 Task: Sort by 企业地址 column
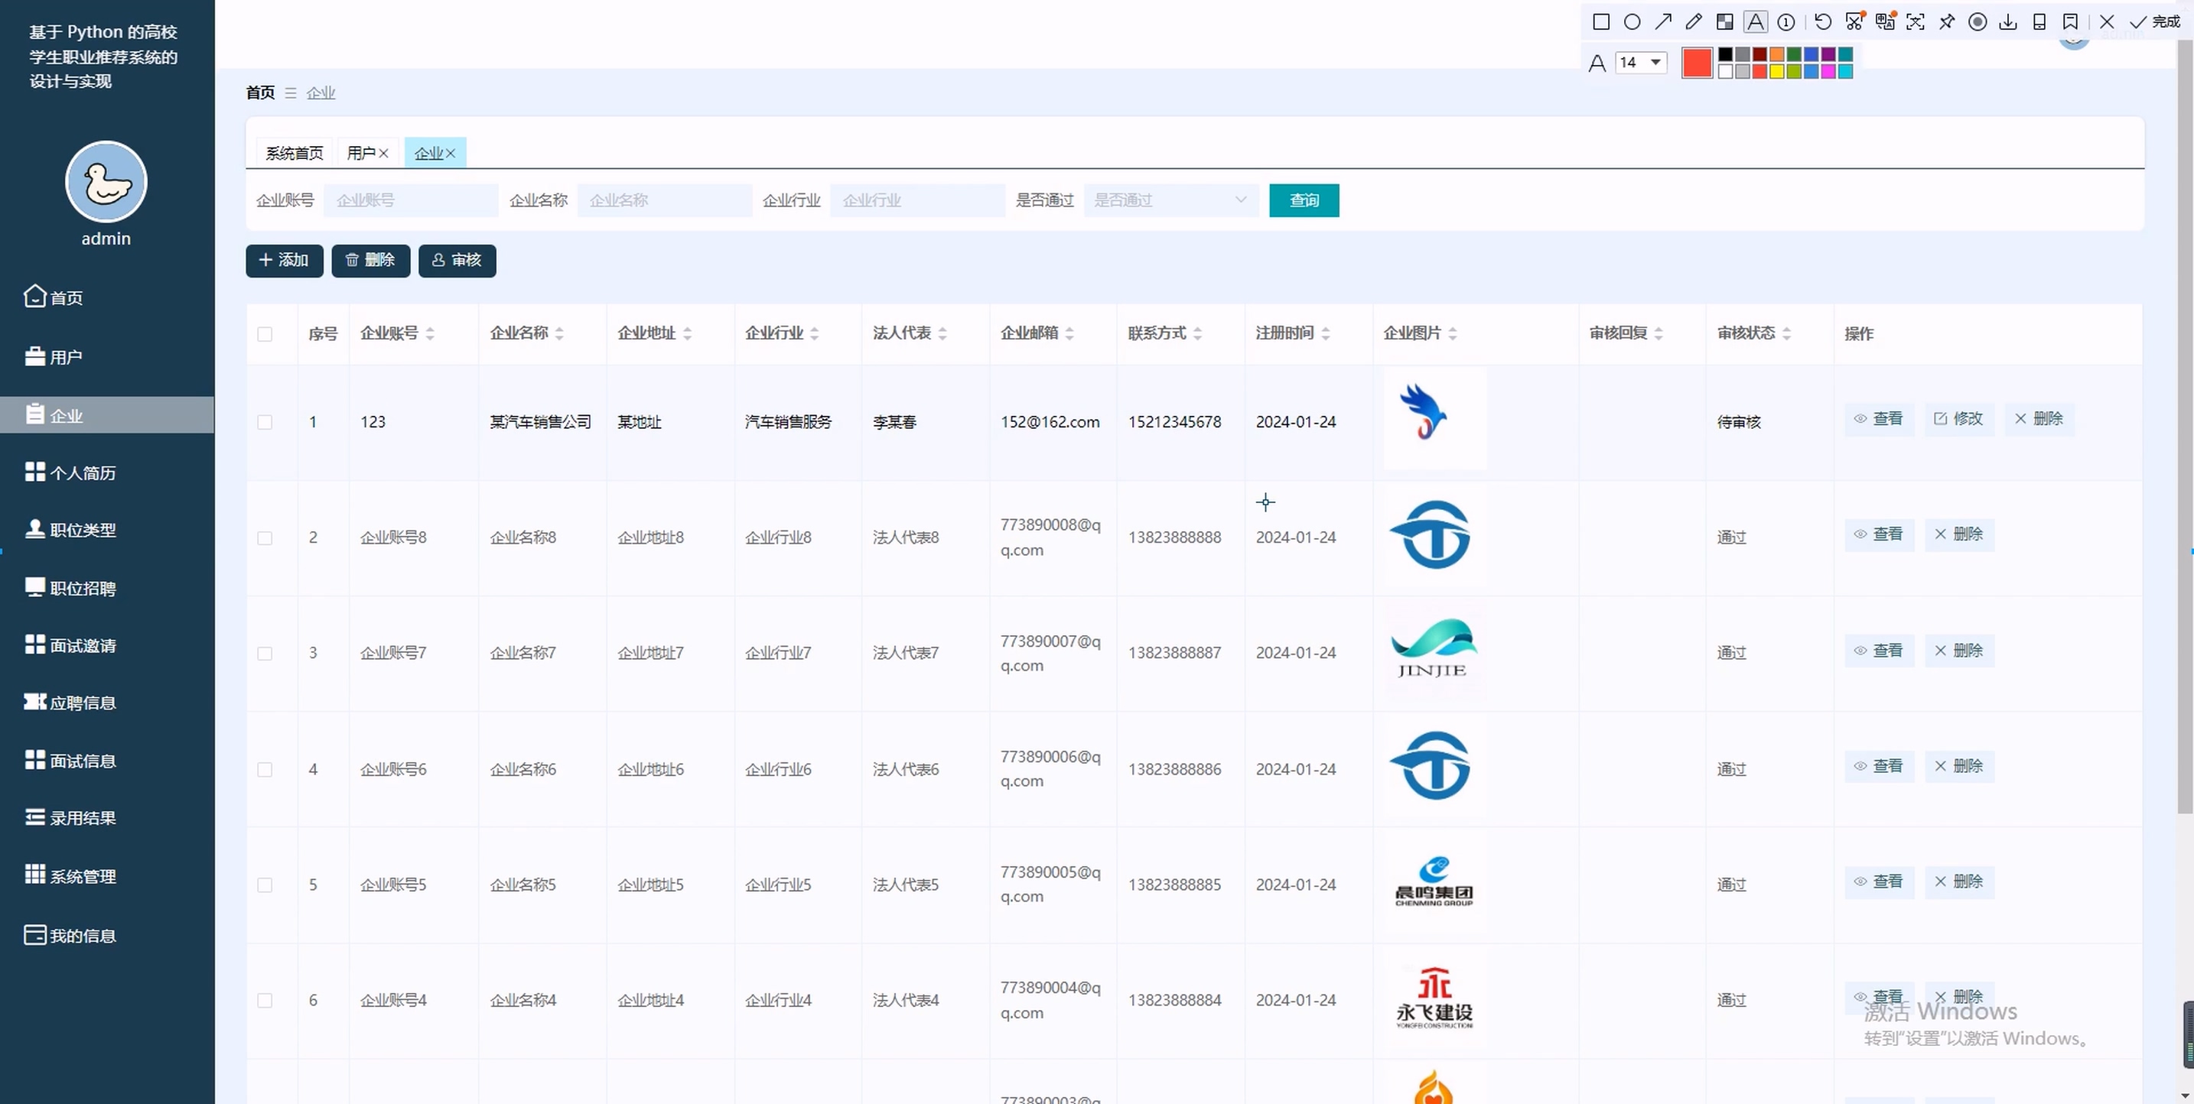[687, 333]
